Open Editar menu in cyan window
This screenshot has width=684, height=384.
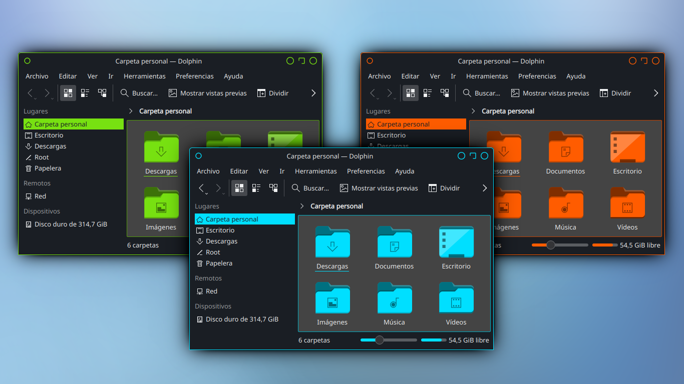[x=239, y=171]
